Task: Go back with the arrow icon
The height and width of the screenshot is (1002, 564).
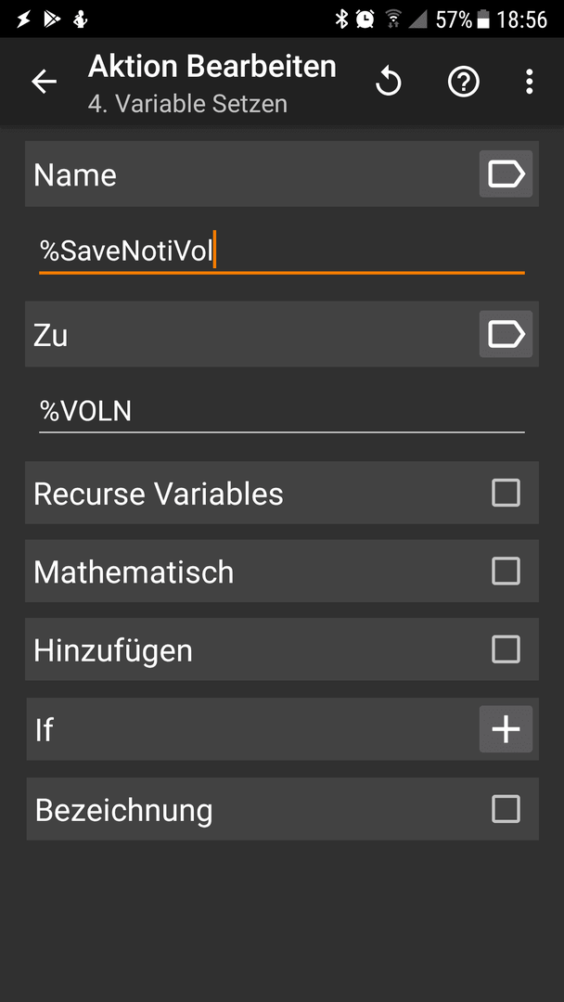Action: click(x=45, y=82)
